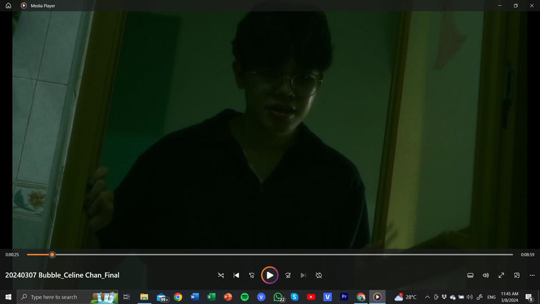Go to the previous track

coord(236,275)
